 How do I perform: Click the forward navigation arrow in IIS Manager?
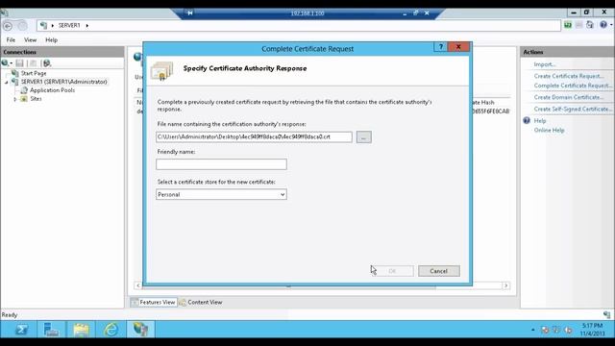[x=22, y=26]
